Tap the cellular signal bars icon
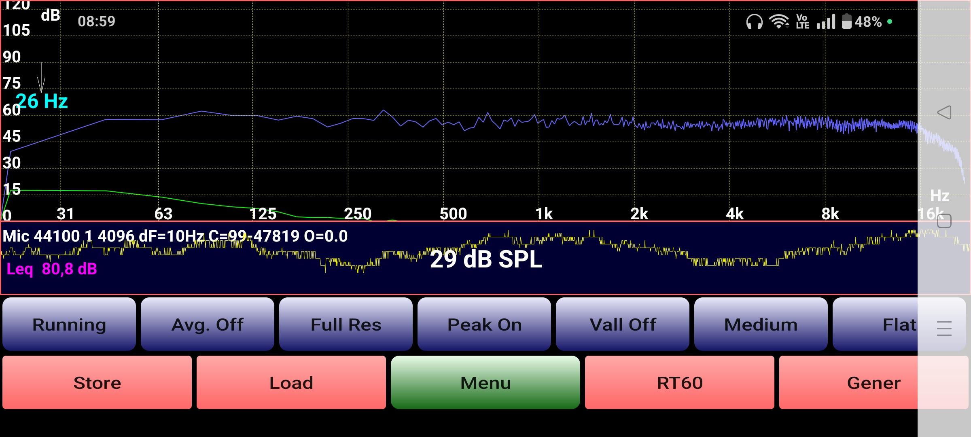971x437 pixels. [826, 22]
